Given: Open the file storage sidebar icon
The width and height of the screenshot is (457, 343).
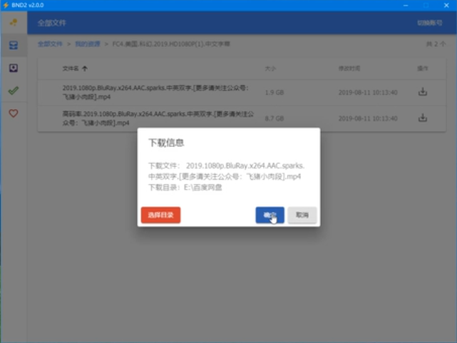Looking at the screenshot, I should pos(14,45).
